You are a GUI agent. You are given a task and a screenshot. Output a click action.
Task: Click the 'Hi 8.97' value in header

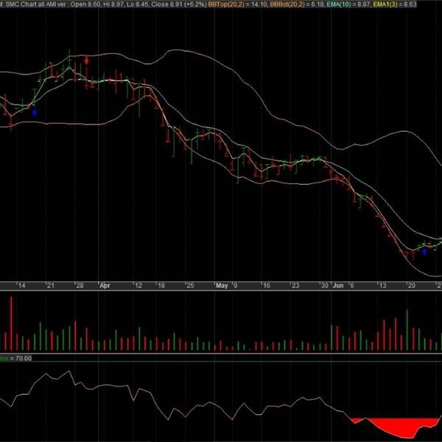pos(113,4)
